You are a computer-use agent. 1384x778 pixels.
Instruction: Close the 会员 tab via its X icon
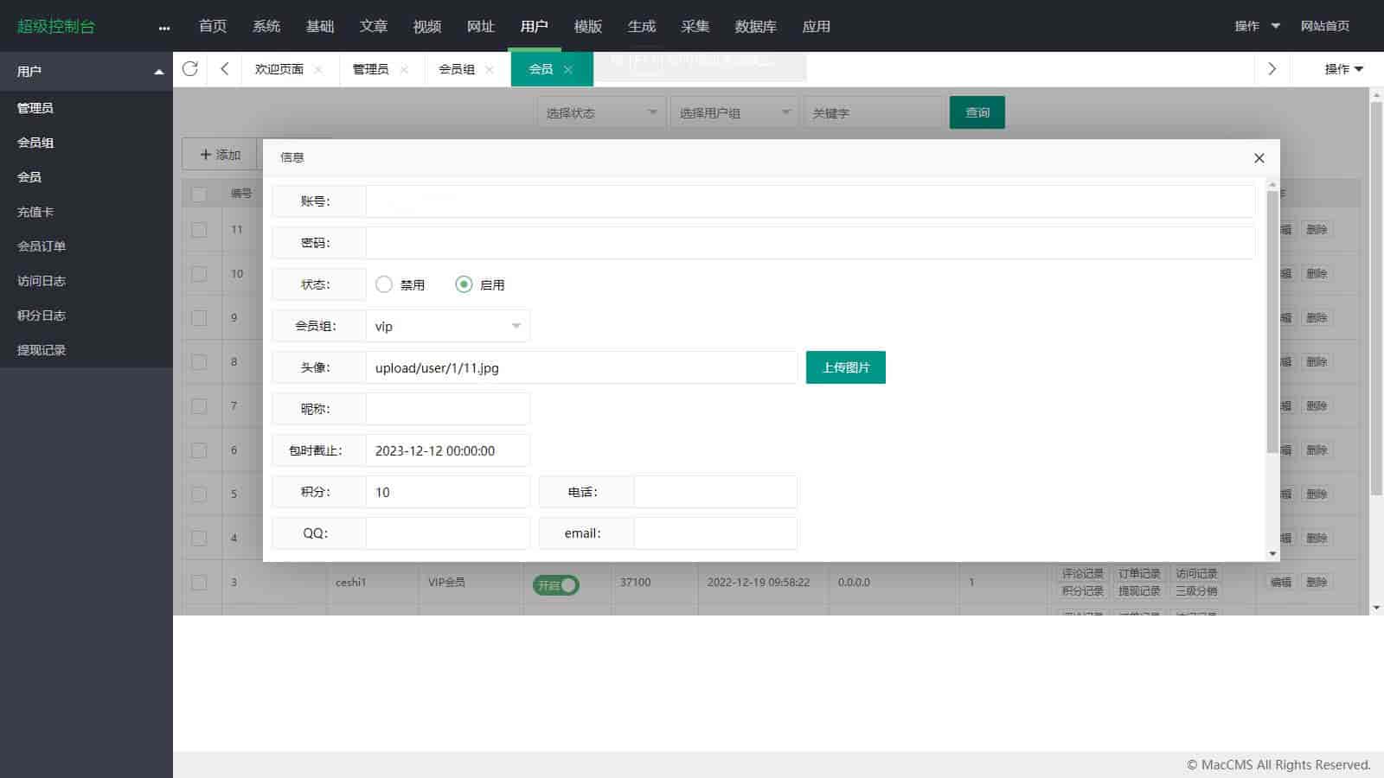click(568, 70)
